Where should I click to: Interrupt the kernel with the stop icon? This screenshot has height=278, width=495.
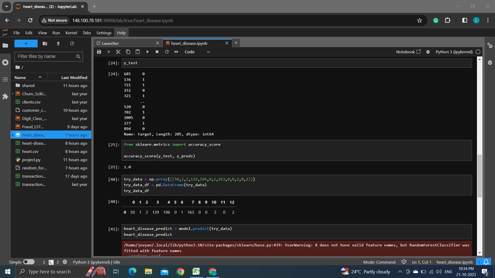tap(157, 52)
